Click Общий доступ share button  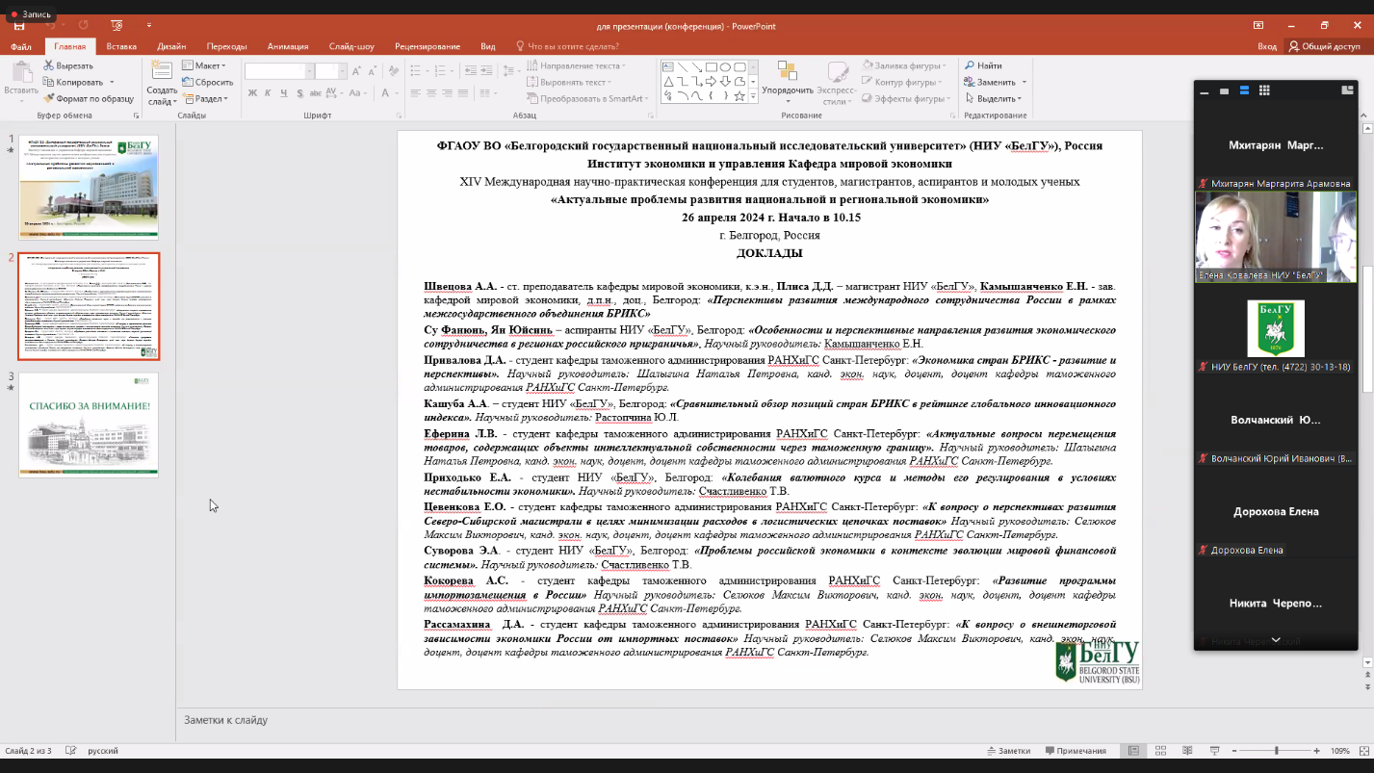pyautogui.click(x=1325, y=46)
